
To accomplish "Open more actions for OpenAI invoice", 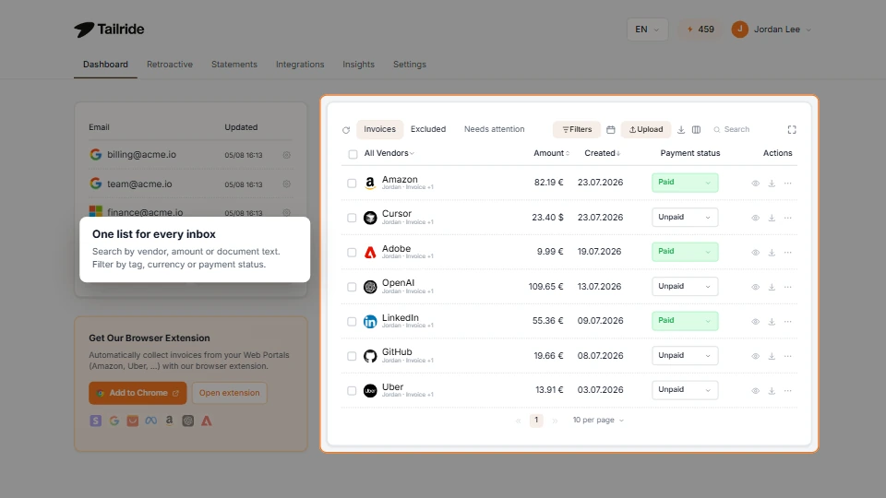I will click(787, 287).
